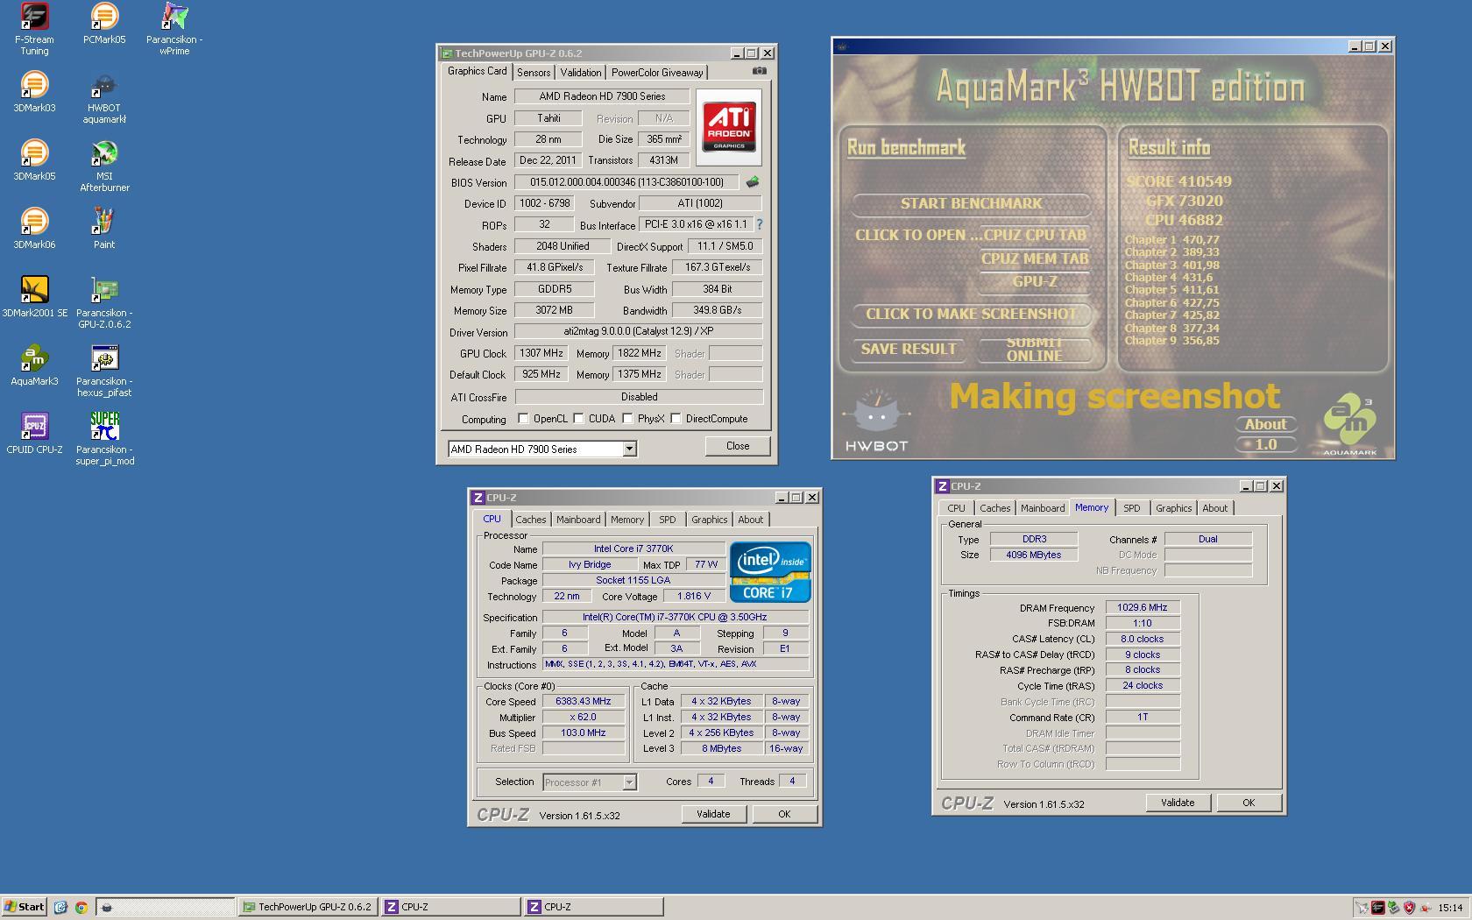The image size is (1472, 920).
Task: Open the Windows Start menu
Action: click(x=24, y=907)
